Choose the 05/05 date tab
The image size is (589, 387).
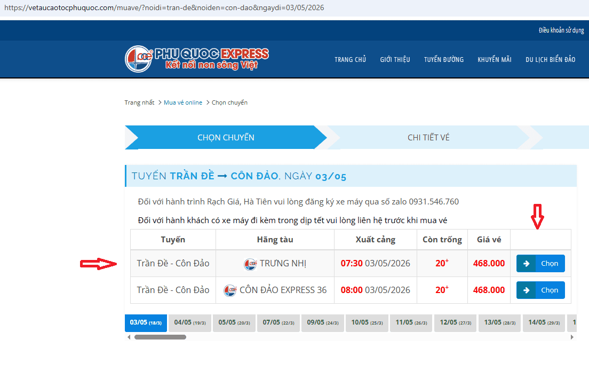click(x=234, y=323)
